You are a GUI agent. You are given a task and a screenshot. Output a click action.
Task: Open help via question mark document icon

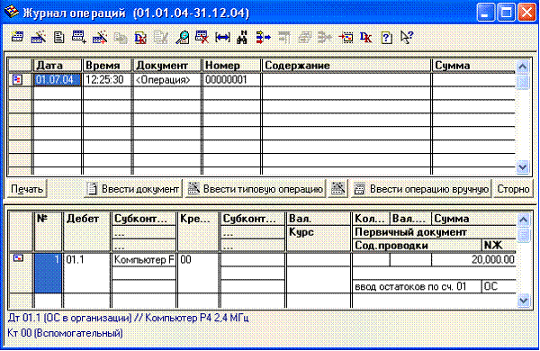(386, 37)
